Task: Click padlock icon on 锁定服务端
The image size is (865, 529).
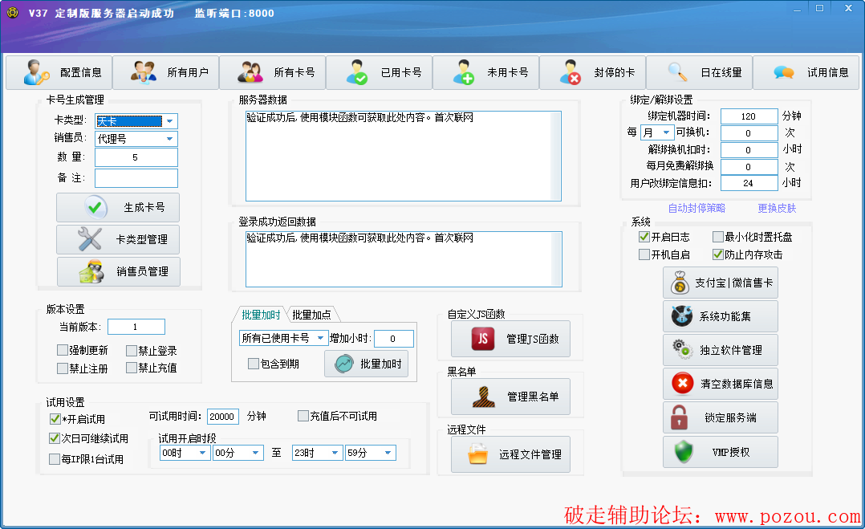Action: point(679,417)
